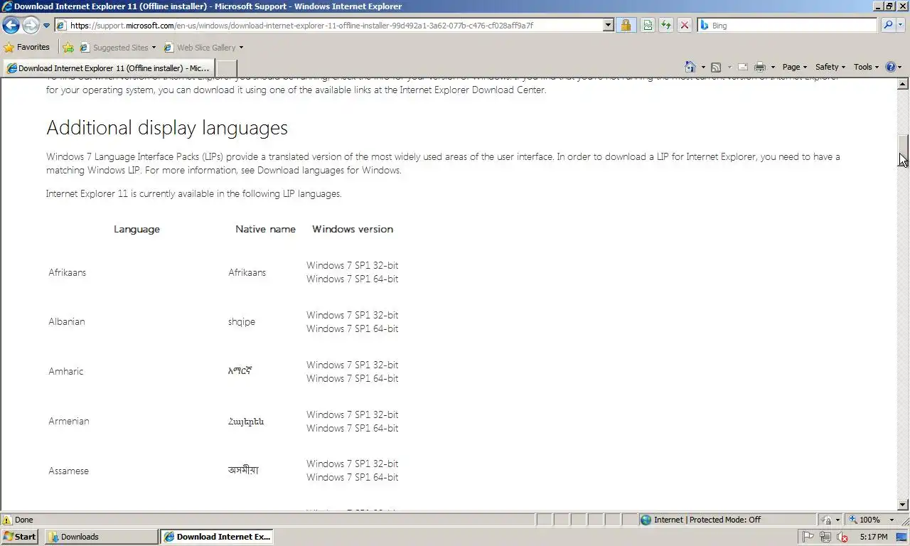Open the Safety menu

(830, 67)
